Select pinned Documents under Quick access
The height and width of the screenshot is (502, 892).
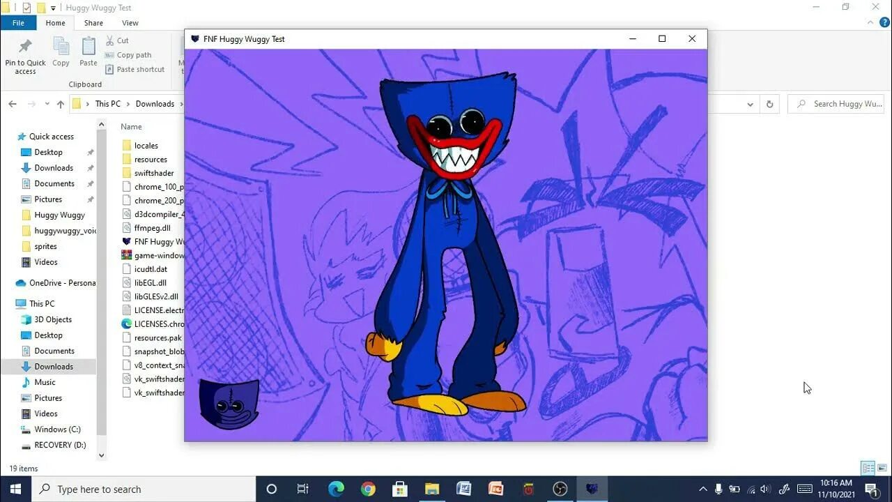(x=54, y=183)
